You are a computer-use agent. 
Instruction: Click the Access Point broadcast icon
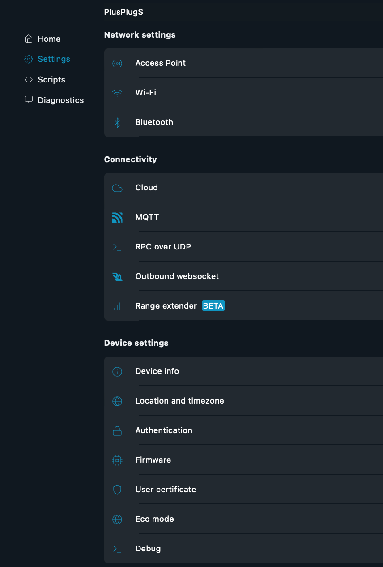[117, 64]
